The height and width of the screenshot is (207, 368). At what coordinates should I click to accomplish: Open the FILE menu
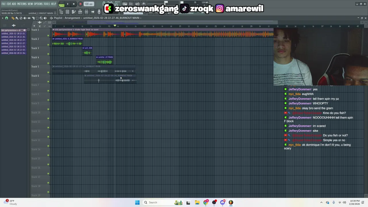tap(3, 4)
